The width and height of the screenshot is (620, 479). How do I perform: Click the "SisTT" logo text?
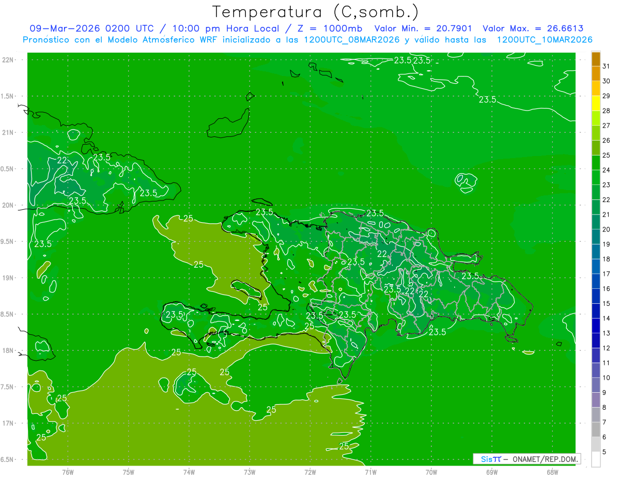coord(490,459)
